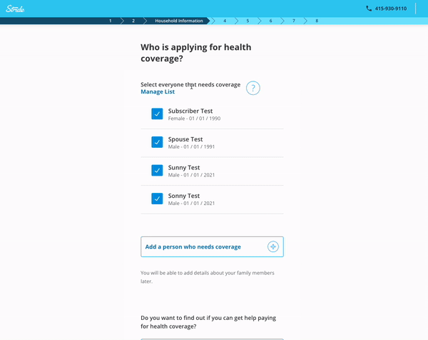Go to step 1 in progress bar
The width and height of the screenshot is (428, 340).
[111, 21]
